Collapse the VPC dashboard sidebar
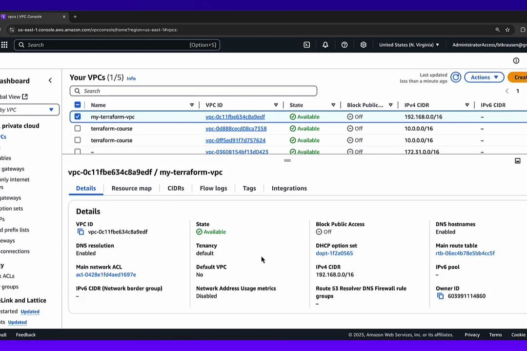The image size is (527, 351). pyautogui.click(x=50, y=80)
